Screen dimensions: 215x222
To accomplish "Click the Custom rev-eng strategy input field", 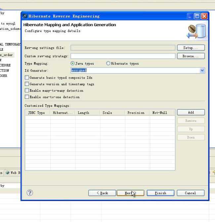I will (x=123, y=56).
